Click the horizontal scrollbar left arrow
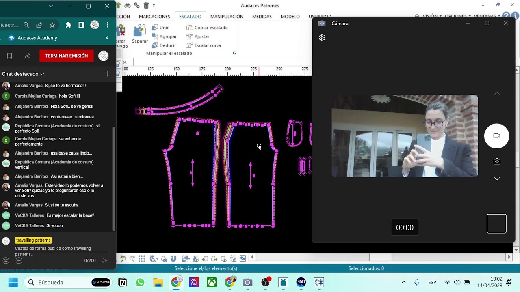 tap(252, 257)
